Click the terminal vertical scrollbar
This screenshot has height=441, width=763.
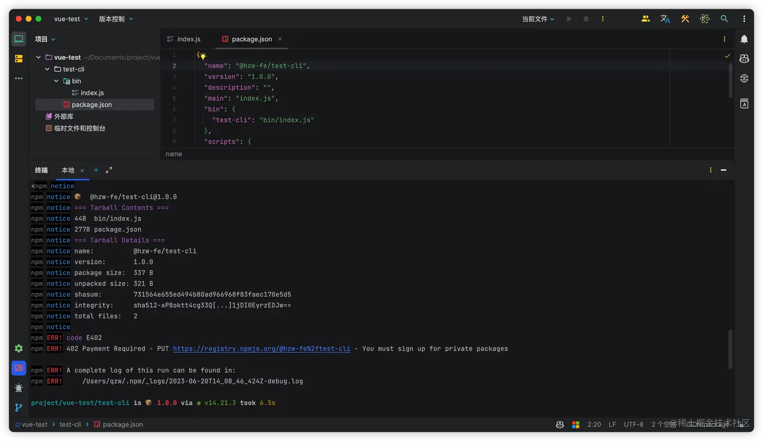730,349
